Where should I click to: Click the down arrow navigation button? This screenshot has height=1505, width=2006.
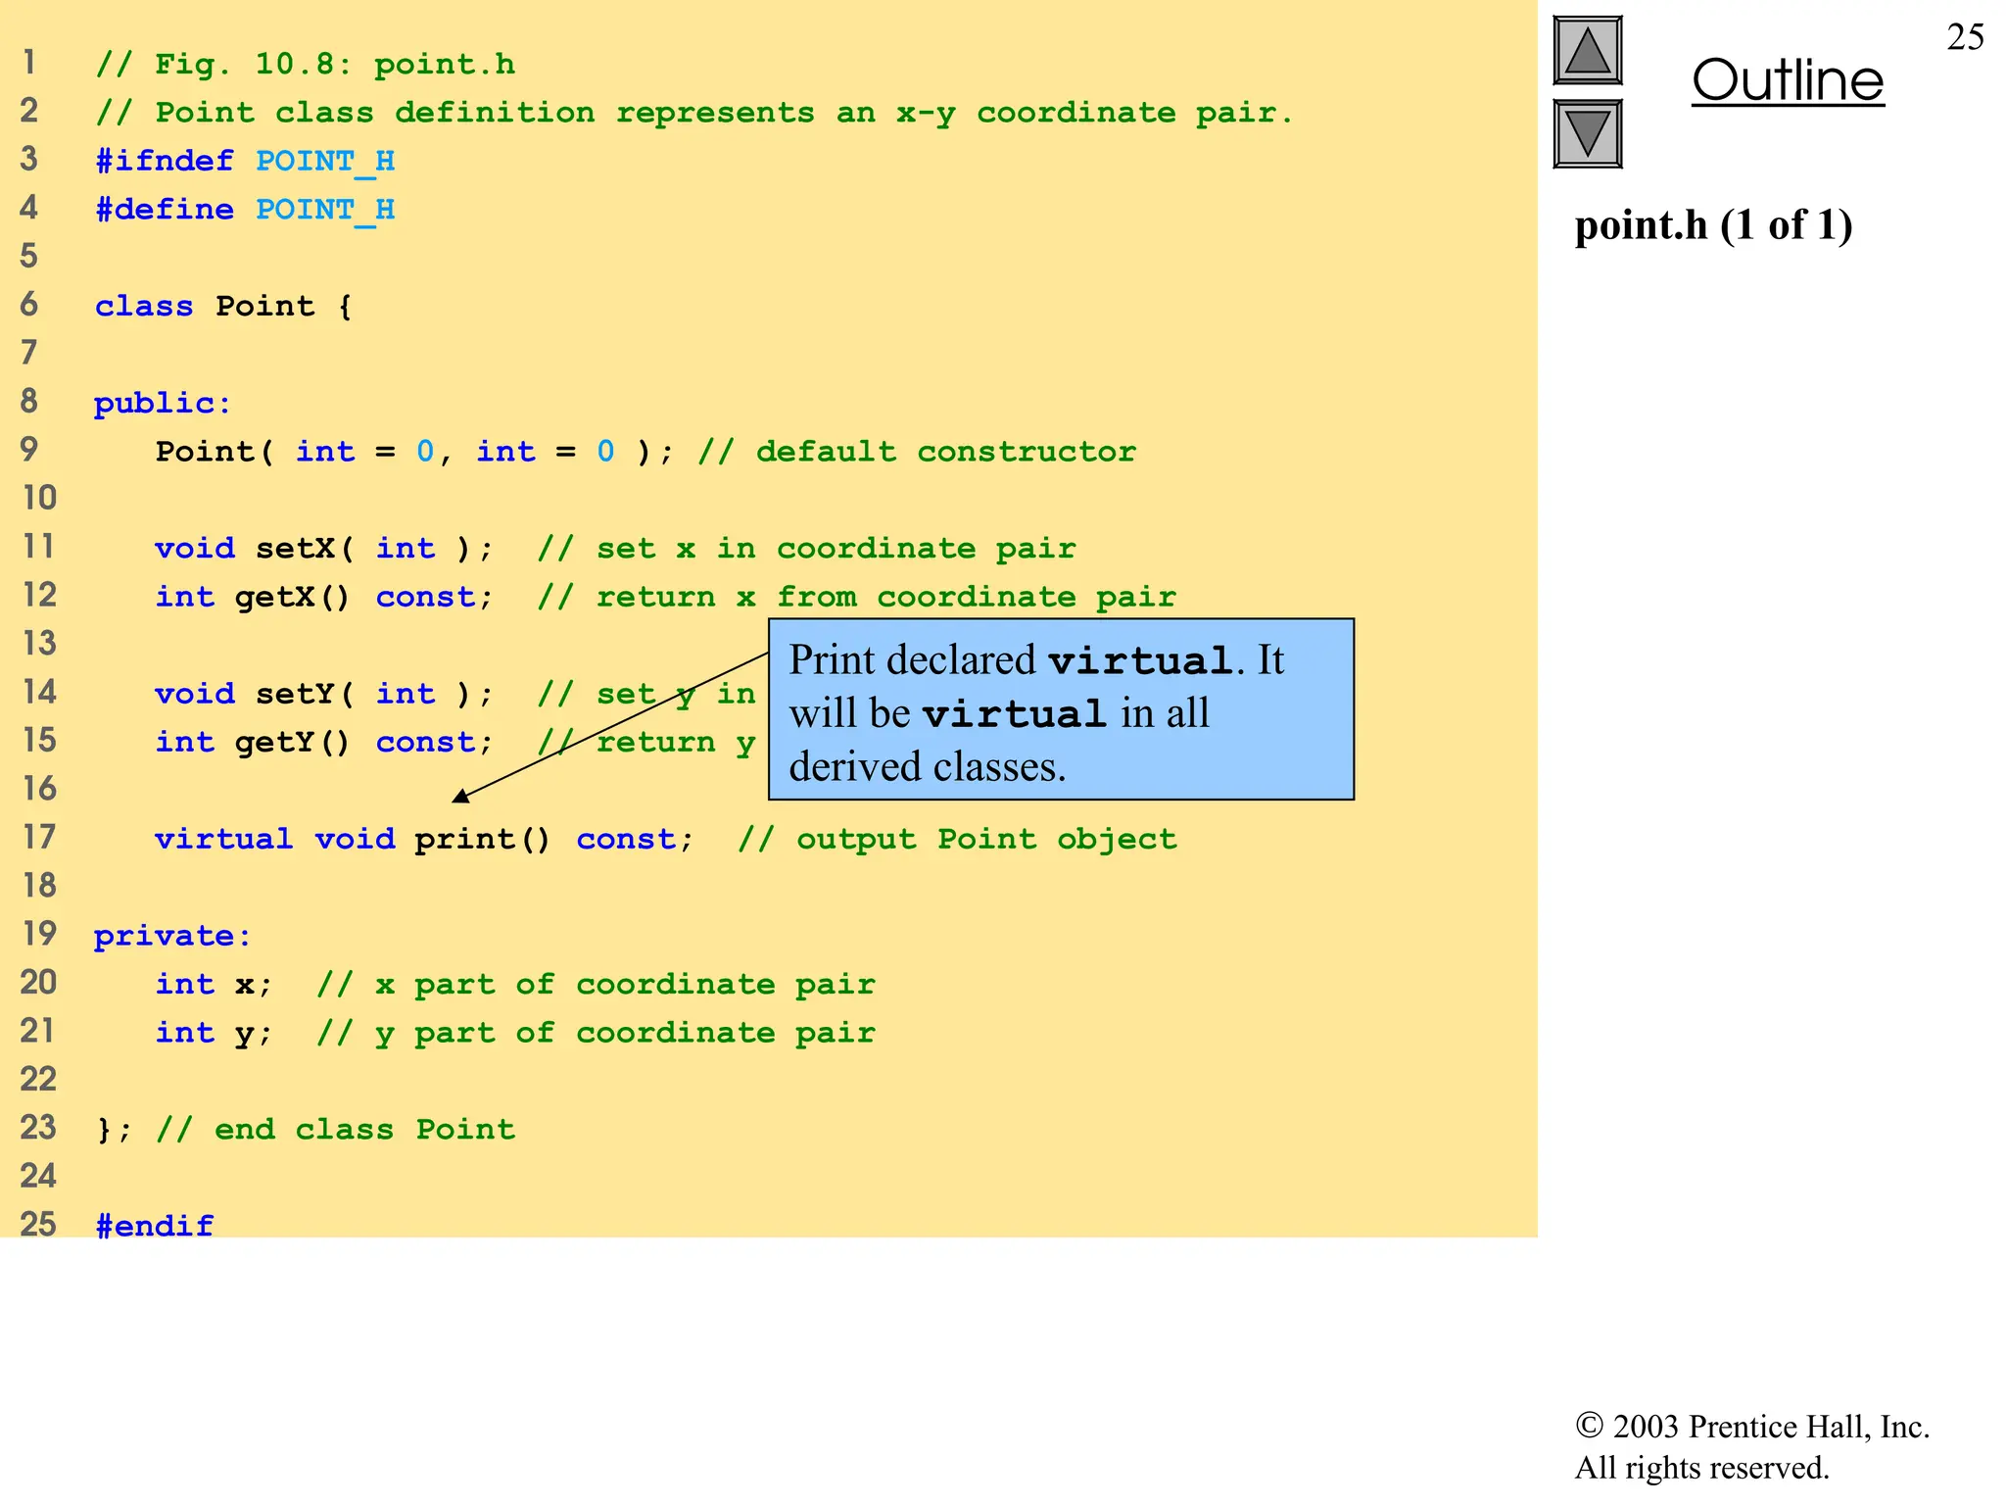point(1587,133)
